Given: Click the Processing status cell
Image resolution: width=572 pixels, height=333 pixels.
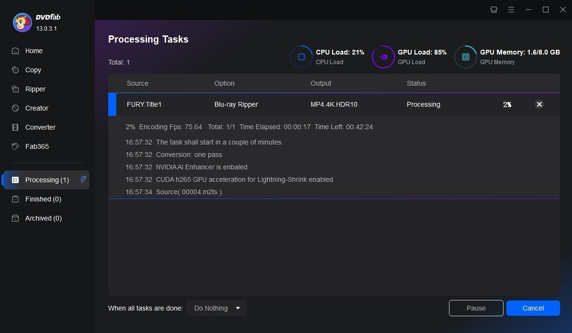Looking at the screenshot, I should coord(423,104).
